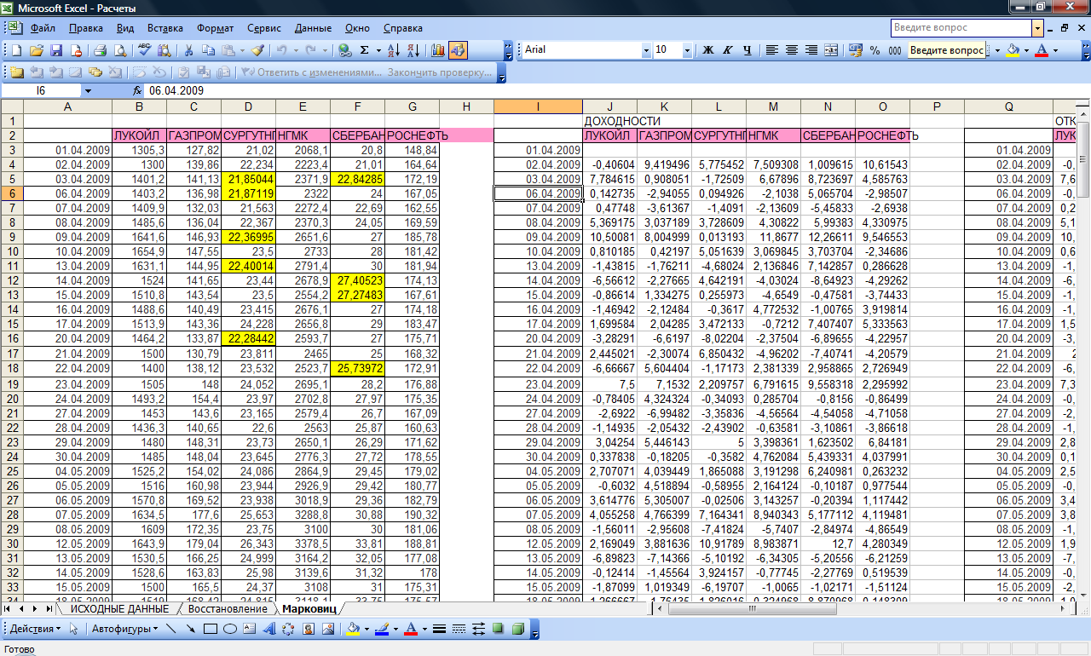Viewport: 1091px width, 656px height.
Task: Run spell check with the ABC icon
Action: tap(145, 50)
